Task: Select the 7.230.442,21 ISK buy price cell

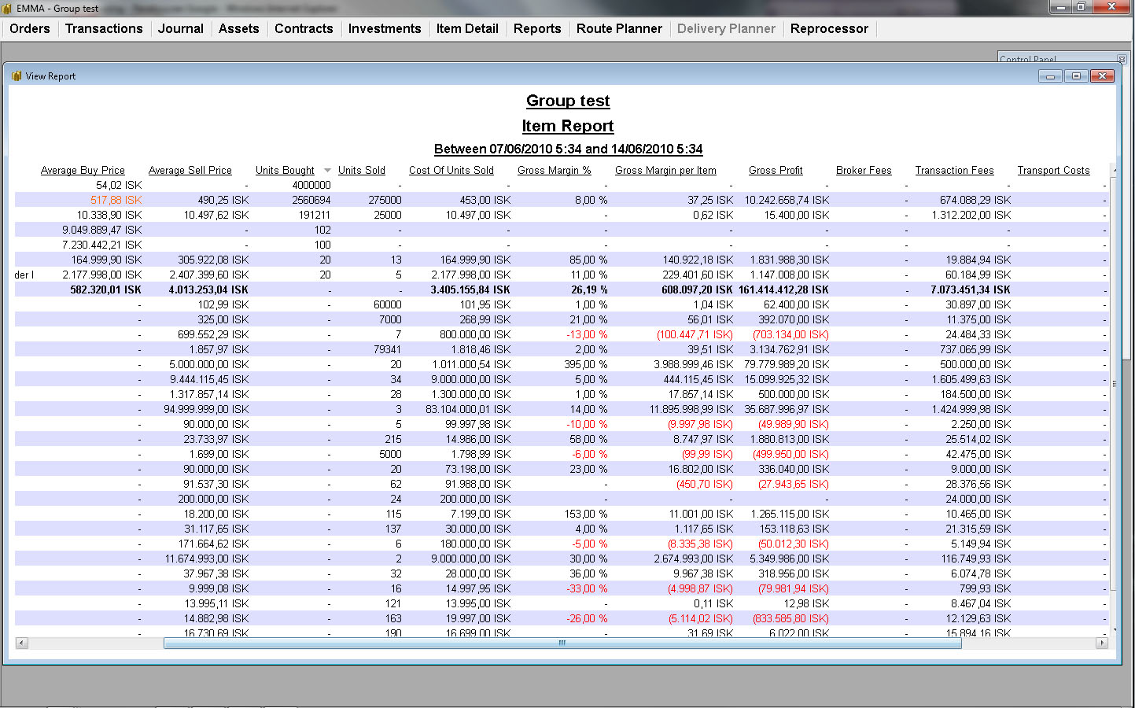Action: 102,245
